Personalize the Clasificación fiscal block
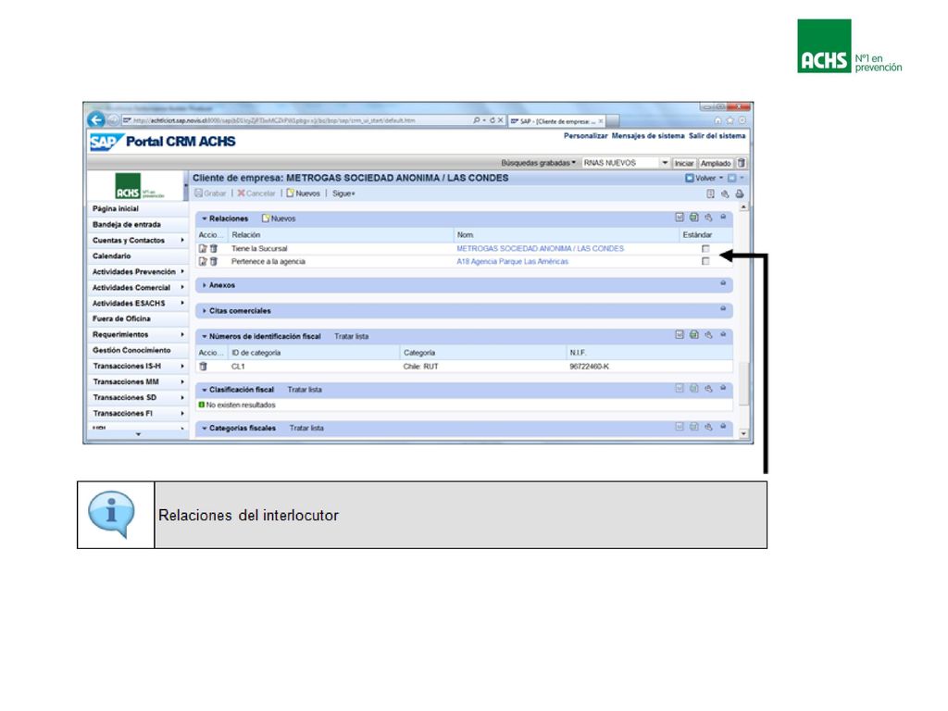This screenshot has height=711, width=948. coord(708,388)
